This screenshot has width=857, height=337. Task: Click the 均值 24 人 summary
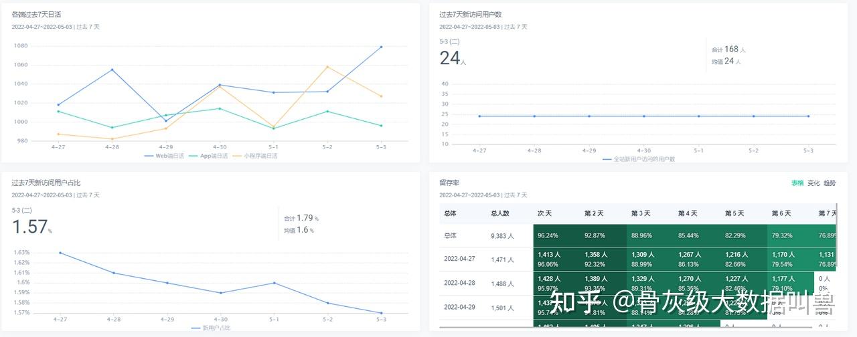726,62
